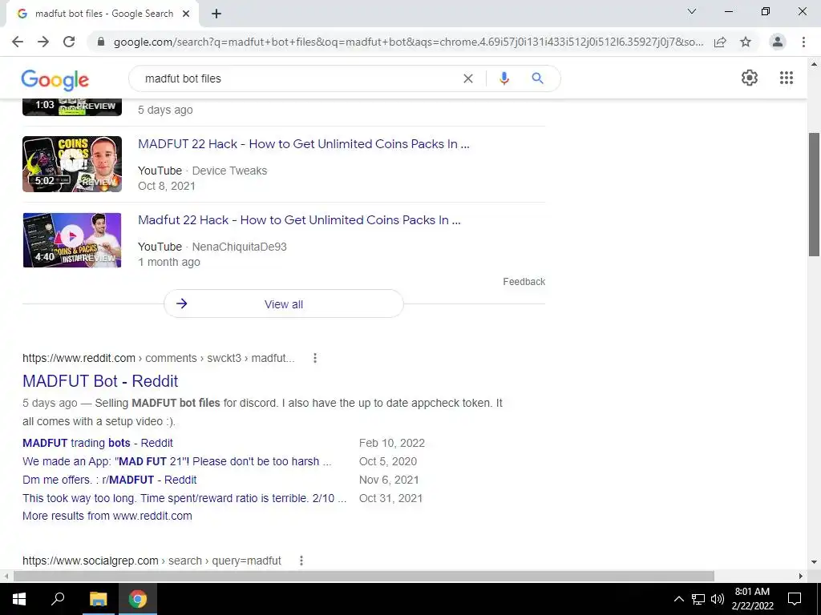Play NenaChiquitaDe93 video thumbnail
Viewport: 821px width, 615px height.
[72, 240]
